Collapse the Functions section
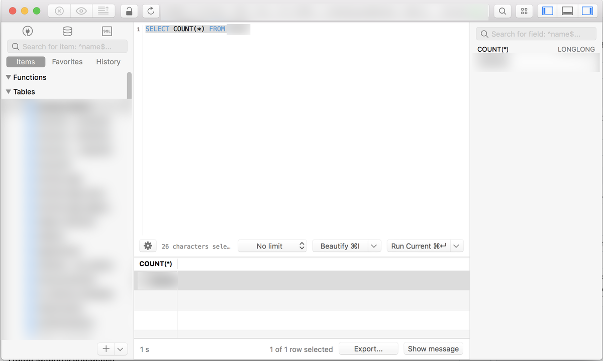The height and width of the screenshot is (361, 603). [8, 77]
